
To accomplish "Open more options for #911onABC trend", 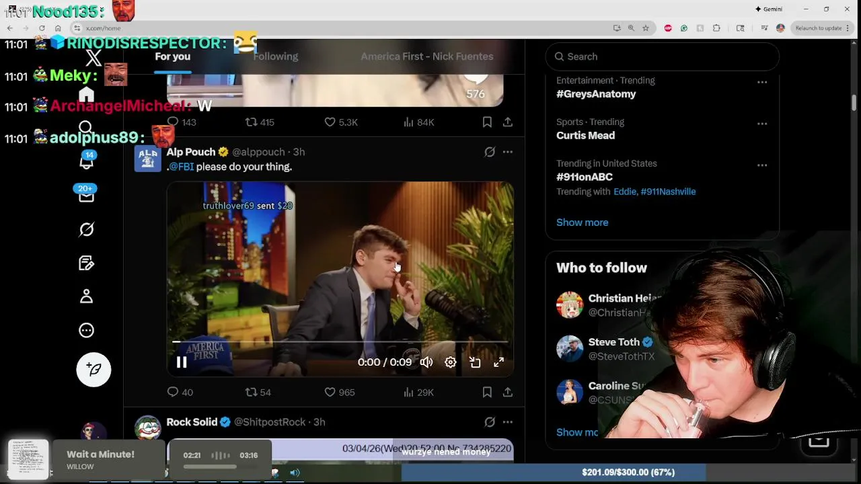I will [x=762, y=165].
